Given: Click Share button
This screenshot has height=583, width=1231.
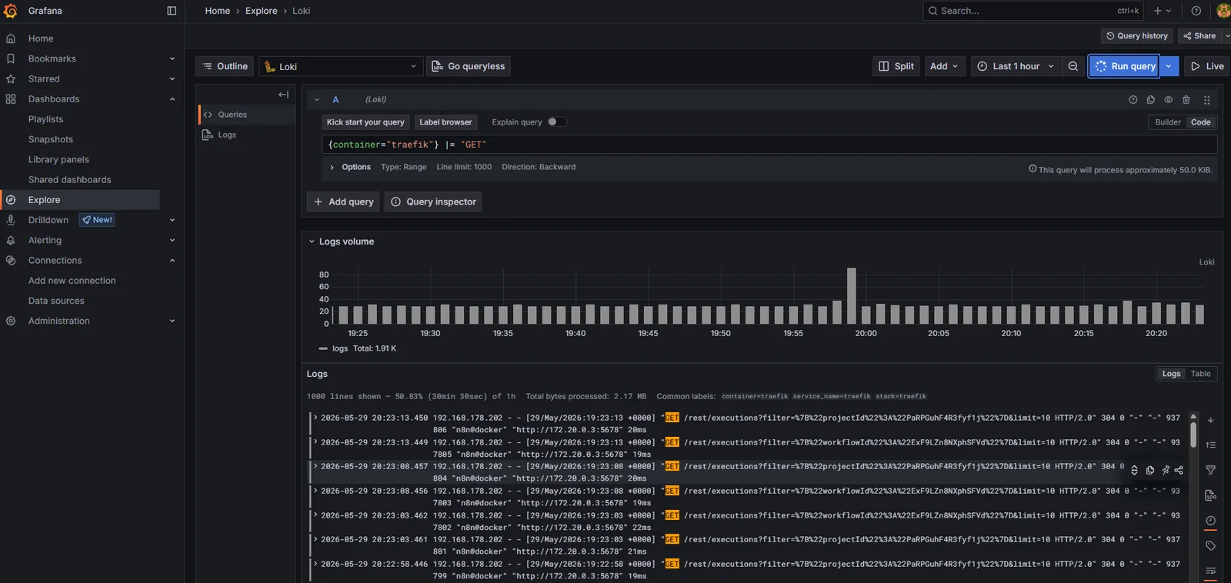Looking at the screenshot, I should point(1199,36).
